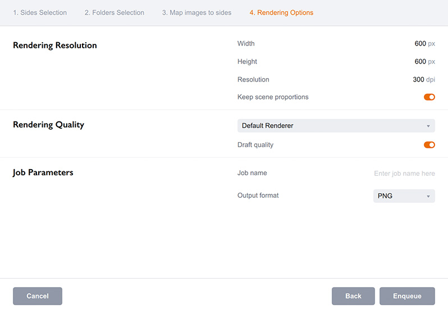The width and height of the screenshot is (448, 313).
Task: Click the Width value field
Action: [419, 44]
